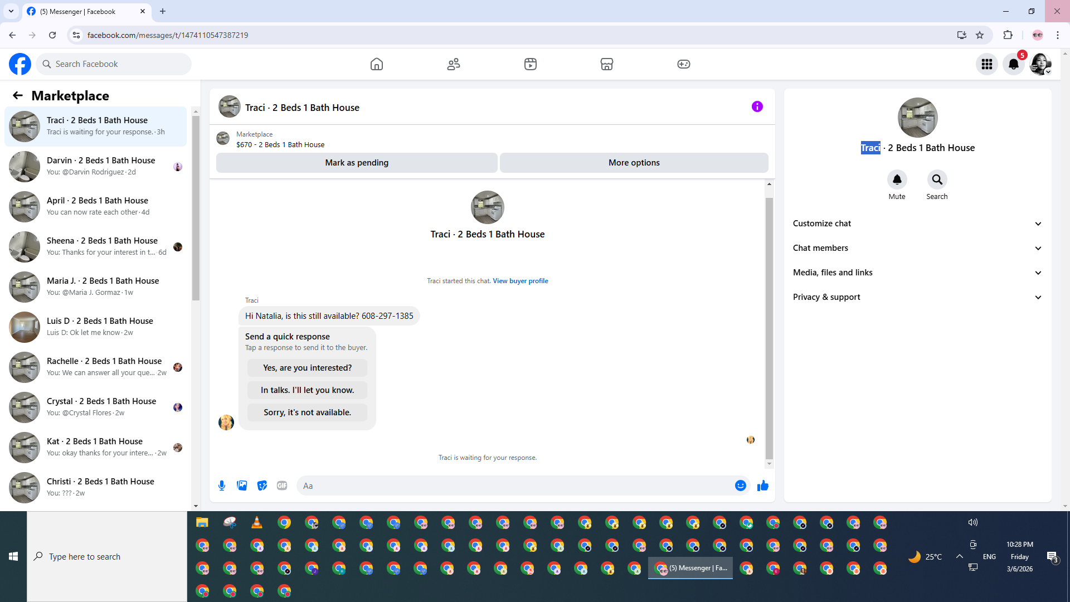Open emoji picker in message box
The image size is (1070, 602).
pos(740,486)
